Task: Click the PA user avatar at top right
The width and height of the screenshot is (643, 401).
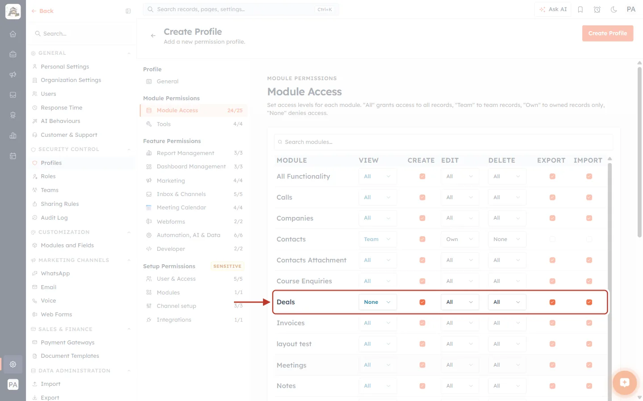Action: pyautogui.click(x=631, y=9)
